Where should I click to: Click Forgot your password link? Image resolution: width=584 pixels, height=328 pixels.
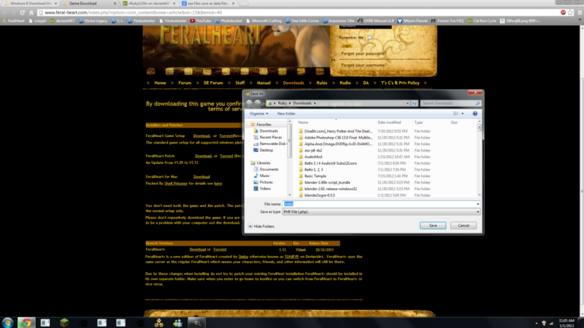pyautogui.click(x=363, y=53)
